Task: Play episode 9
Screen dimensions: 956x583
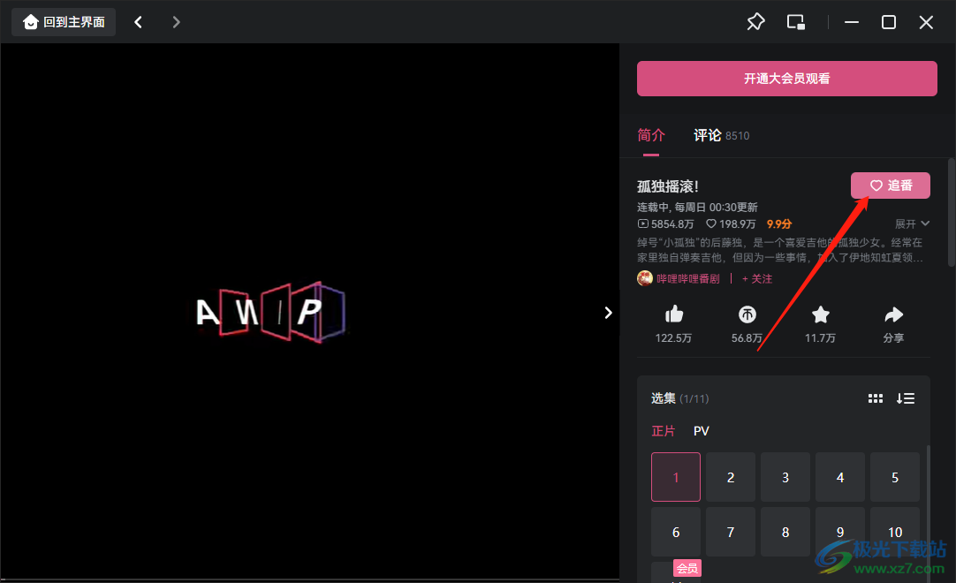Action: pyautogui.click(x=840, y=532)
